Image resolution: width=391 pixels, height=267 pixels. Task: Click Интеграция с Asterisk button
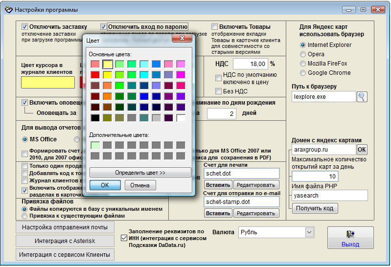pos(65,241)
